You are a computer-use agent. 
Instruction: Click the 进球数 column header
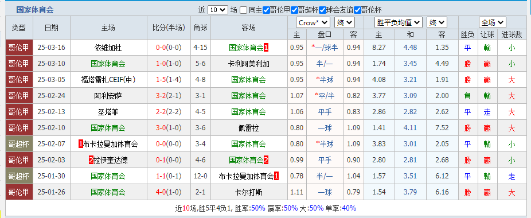[512, 34]
